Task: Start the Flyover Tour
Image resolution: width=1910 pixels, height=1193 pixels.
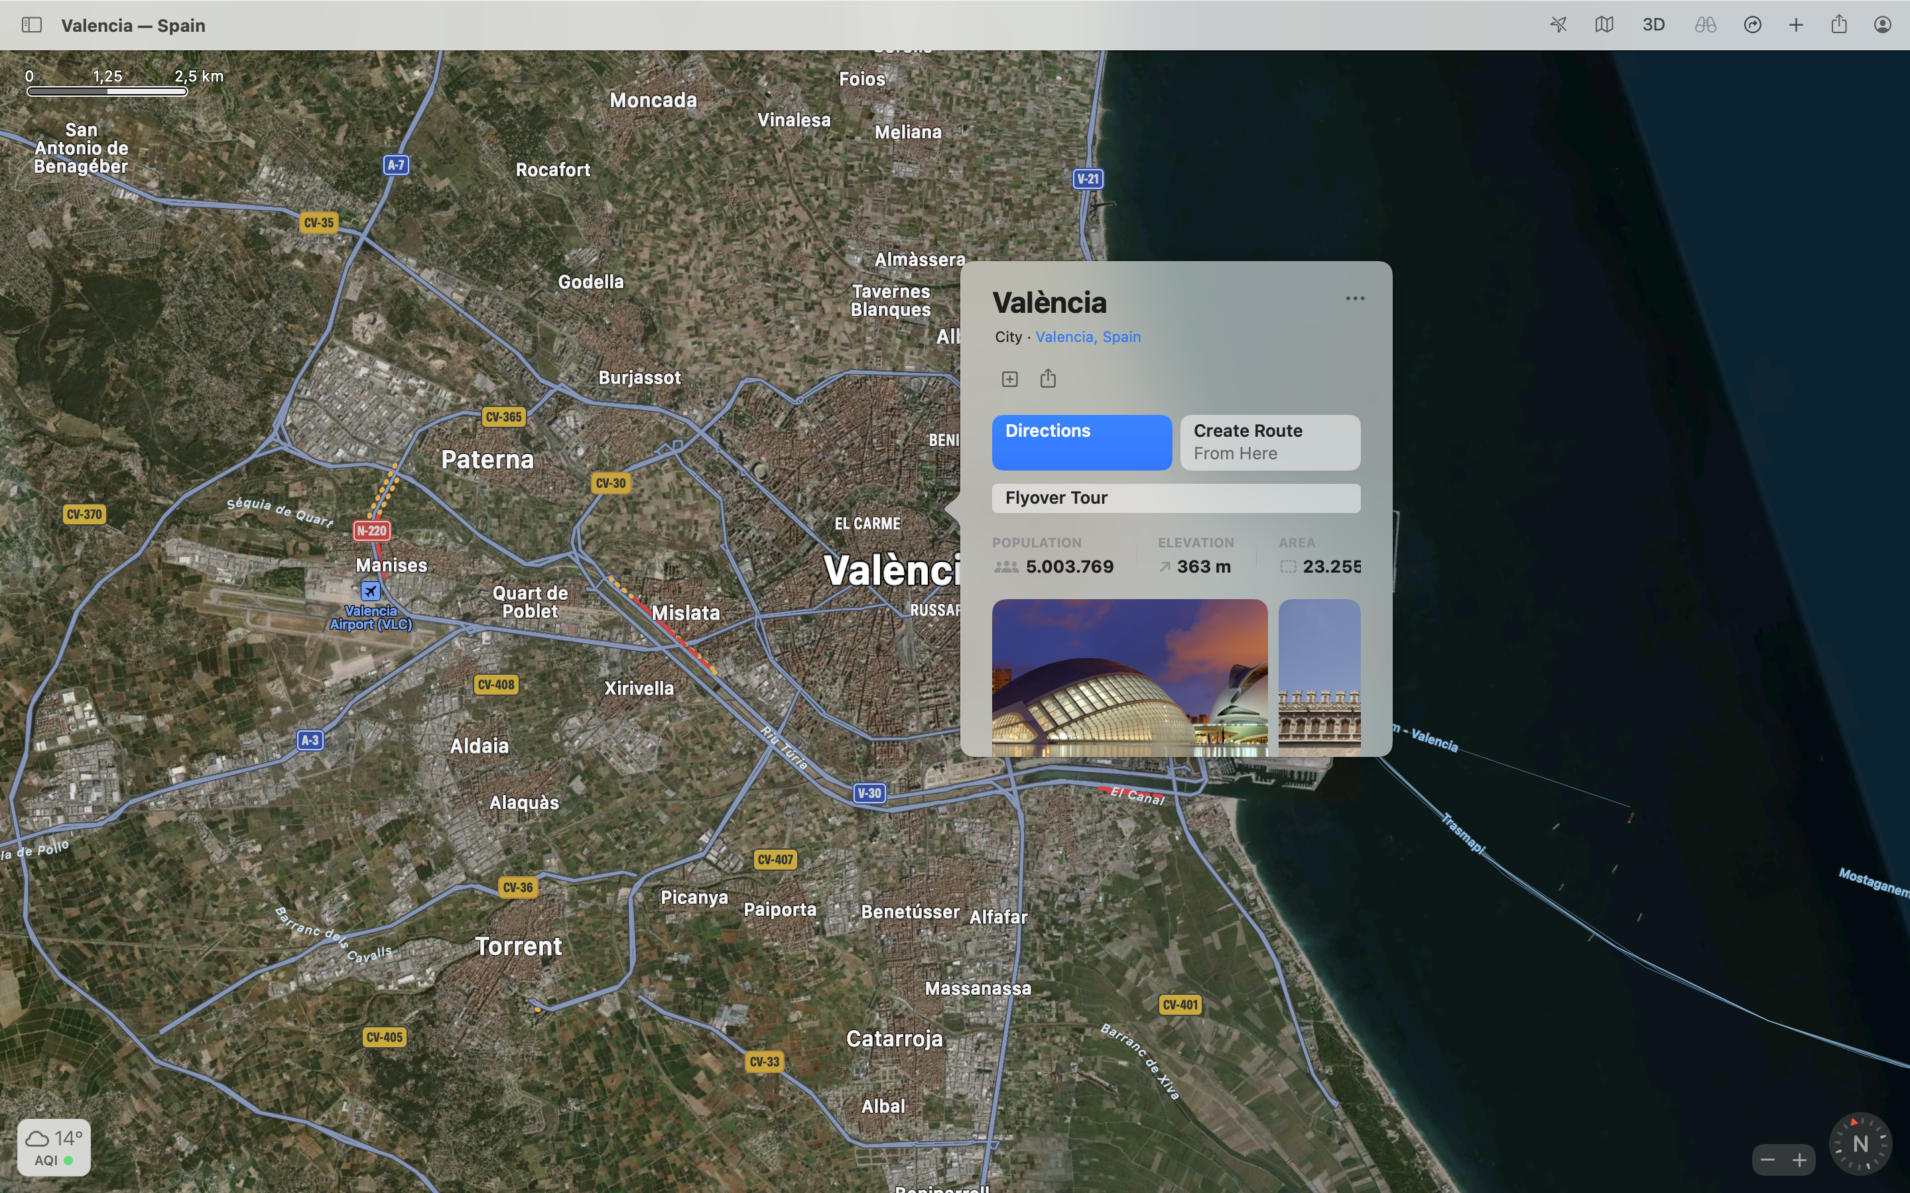Action: [x=1176, y=498]
